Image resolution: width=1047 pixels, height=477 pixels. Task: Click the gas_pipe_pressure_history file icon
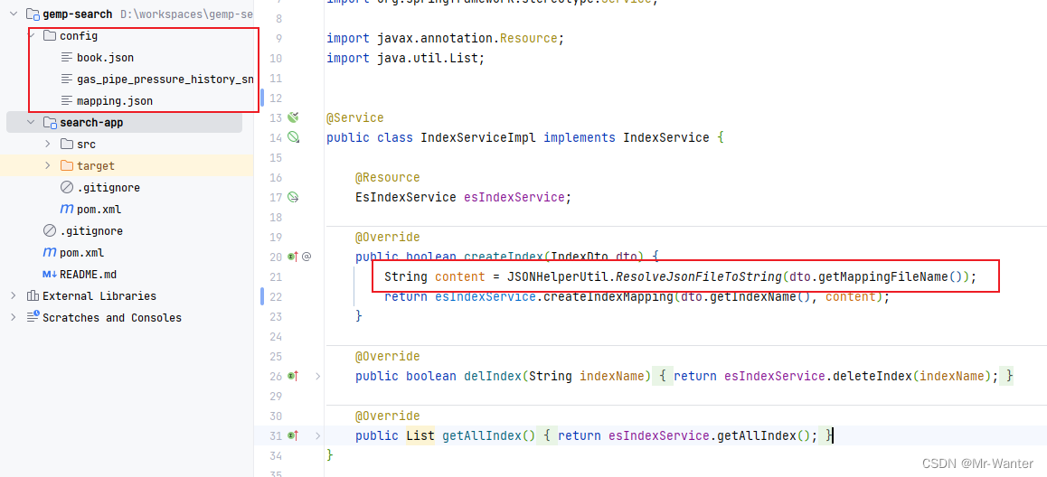[66, 79]
